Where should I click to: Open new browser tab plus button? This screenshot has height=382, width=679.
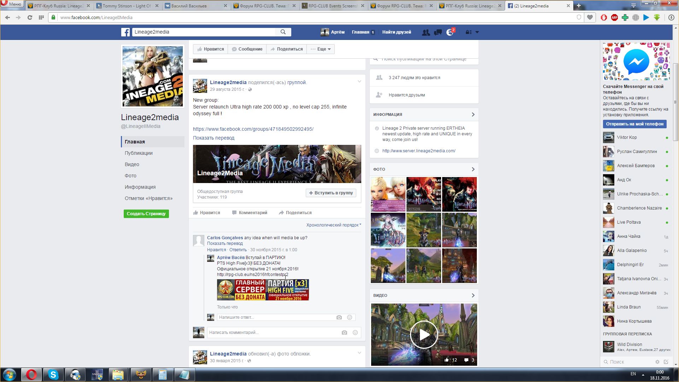(579, 6)
